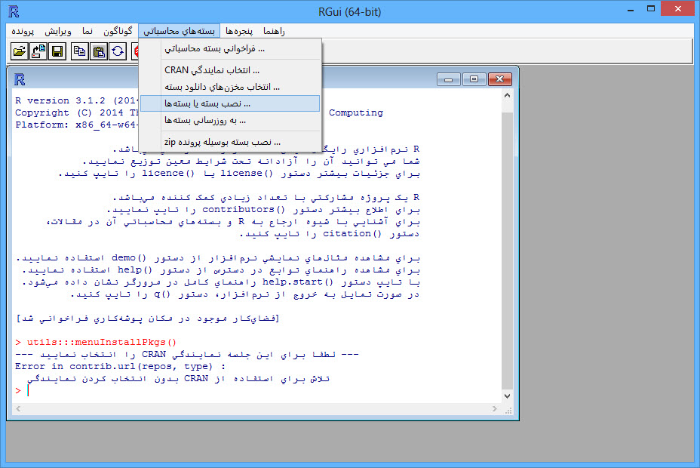700x468 pixels.
Task: Click the Copy toolbar icon
Action: point(79,51)
